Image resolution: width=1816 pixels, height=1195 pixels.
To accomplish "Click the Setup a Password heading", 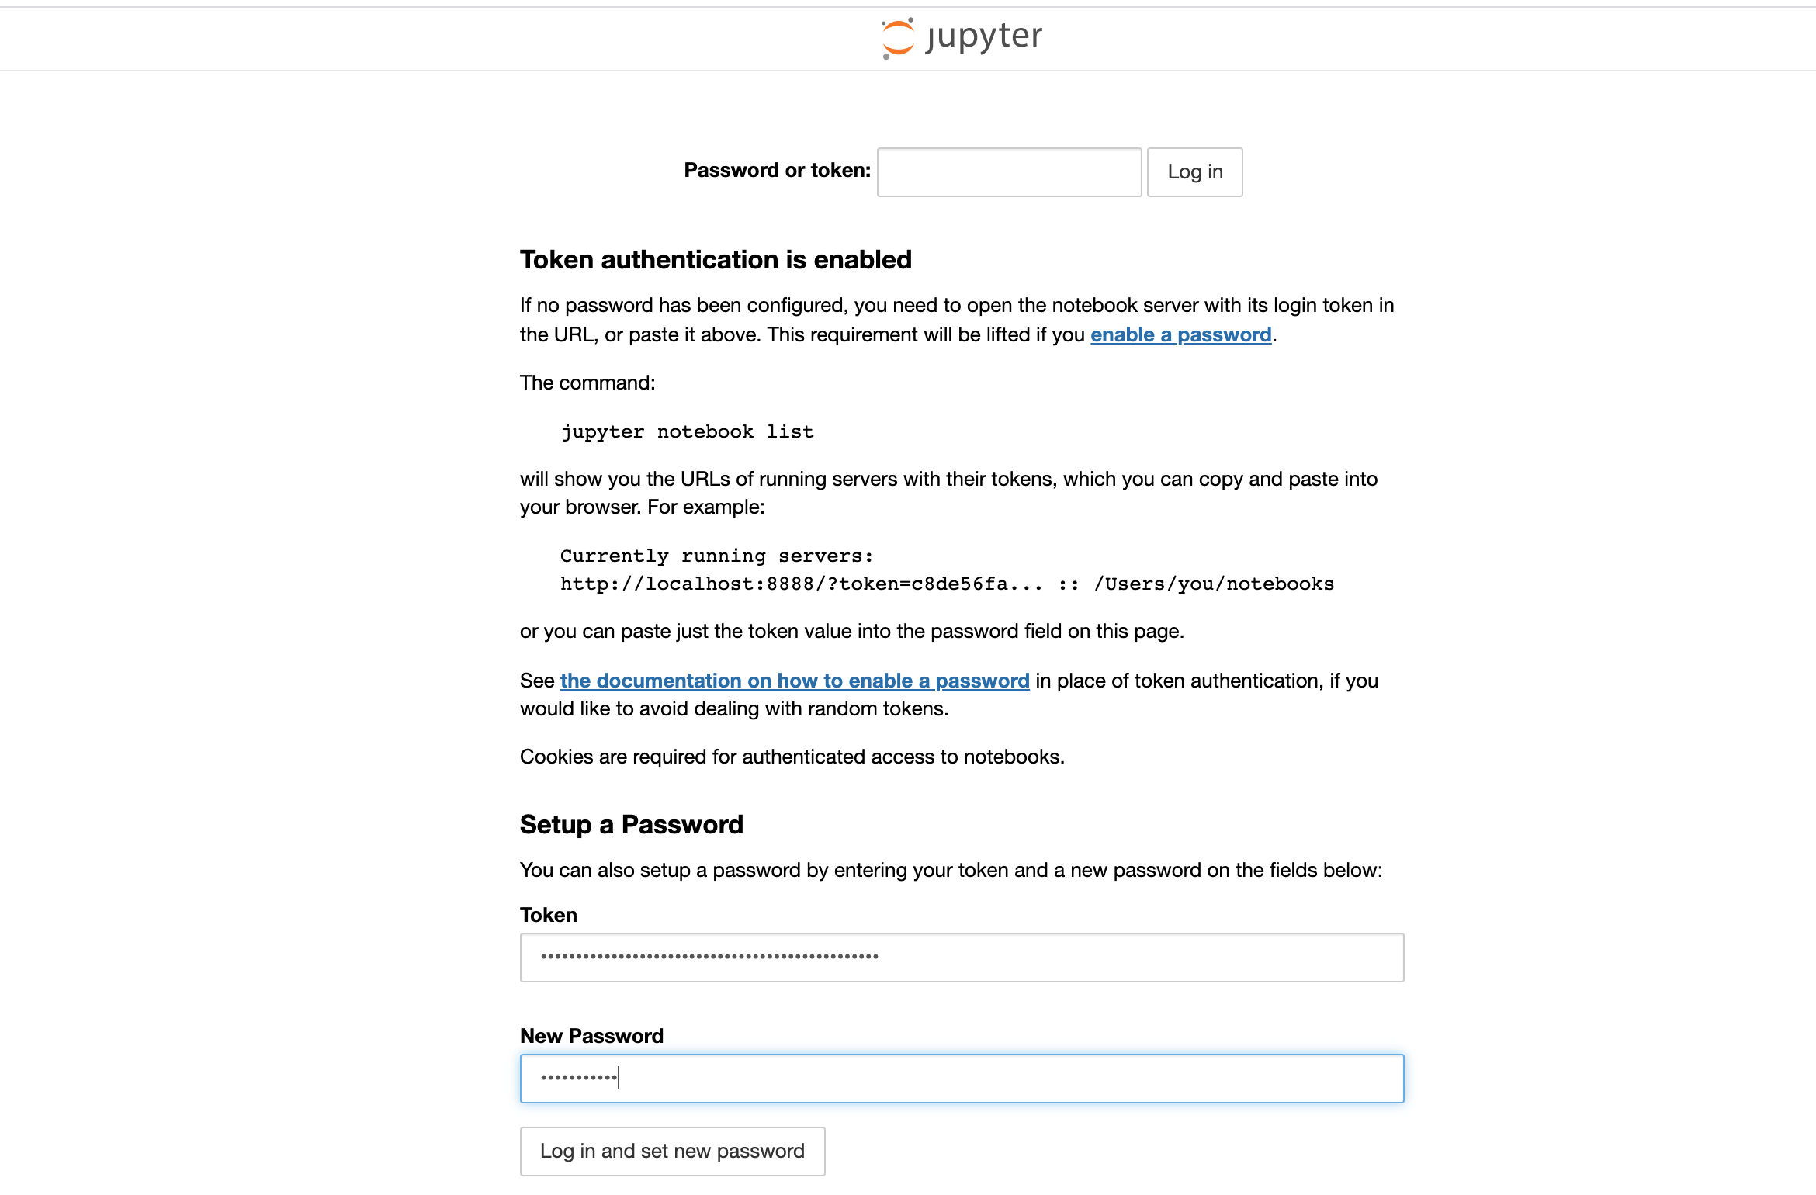I will click(x=631, y=824).
